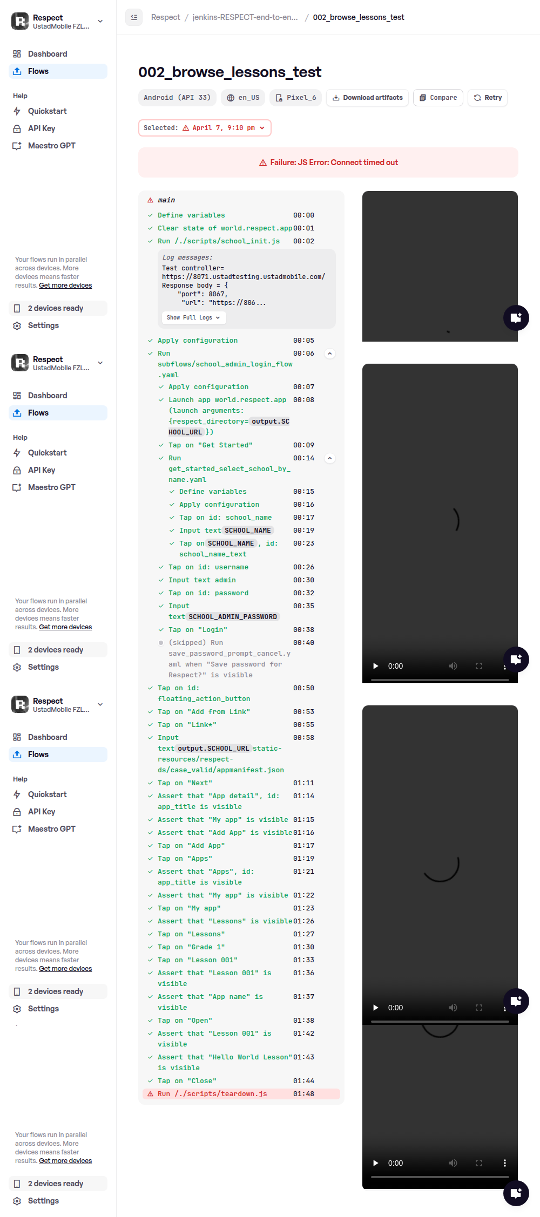This screenshot has height=1217, width=540.
Task: Go to Dashboard in the topmost sidebar
Action: (x=48, y=54)
